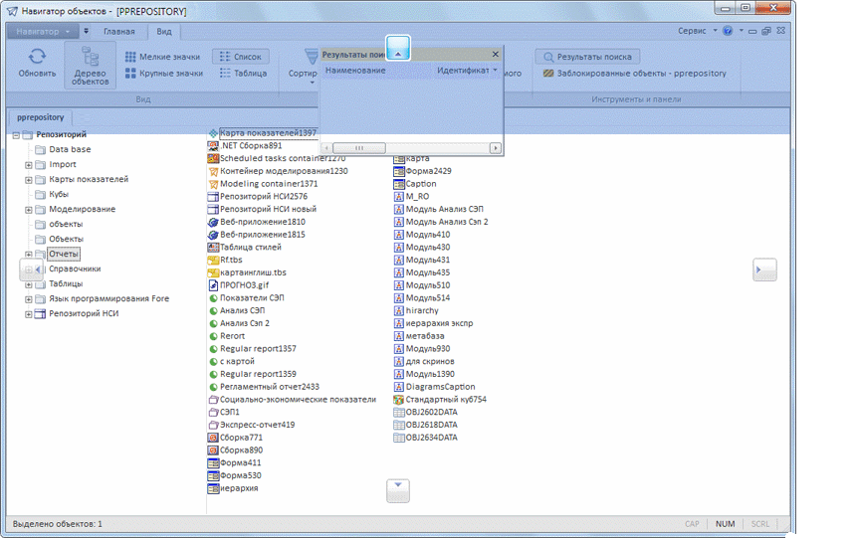The height and width of the screenshot is (538, 857).
Task: Click the Результаты поиска button
Action: 589,57
